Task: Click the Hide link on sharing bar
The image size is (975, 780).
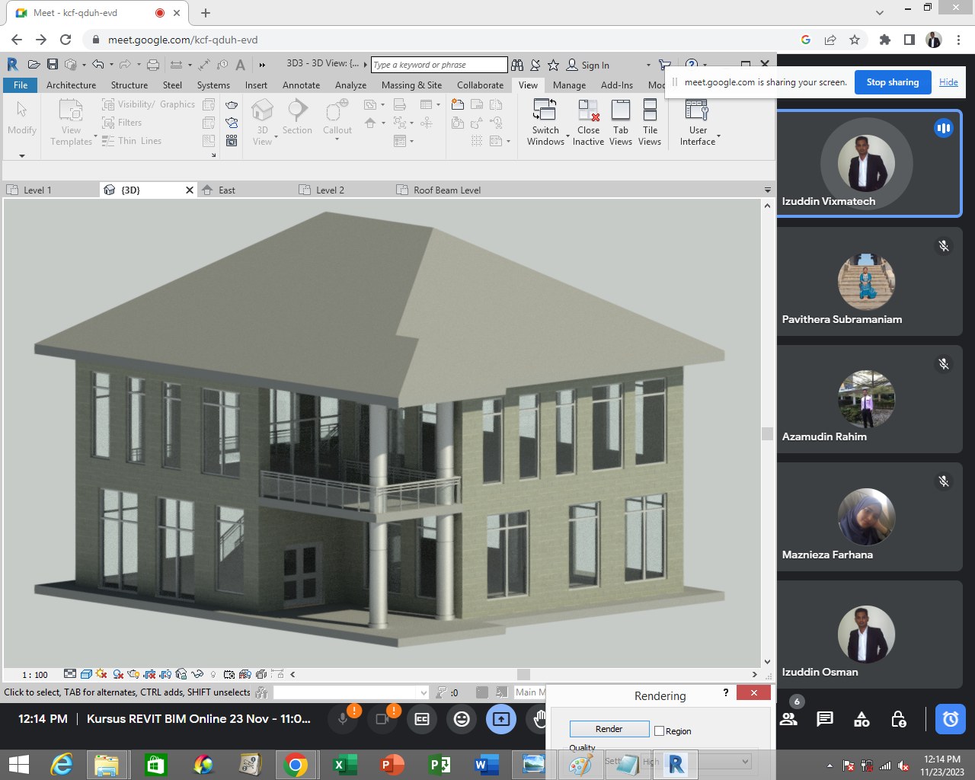Action: click(x=948, y=82)
